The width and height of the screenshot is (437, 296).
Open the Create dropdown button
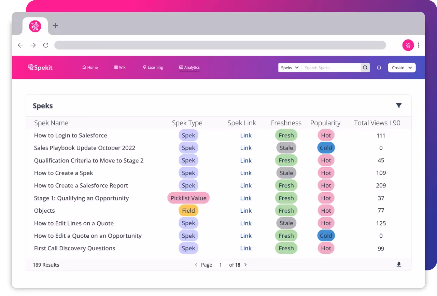click(402, 68)
